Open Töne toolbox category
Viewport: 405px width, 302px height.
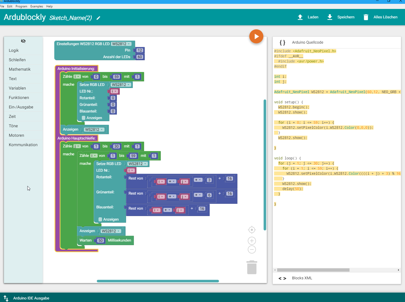(x=23, y=126)
